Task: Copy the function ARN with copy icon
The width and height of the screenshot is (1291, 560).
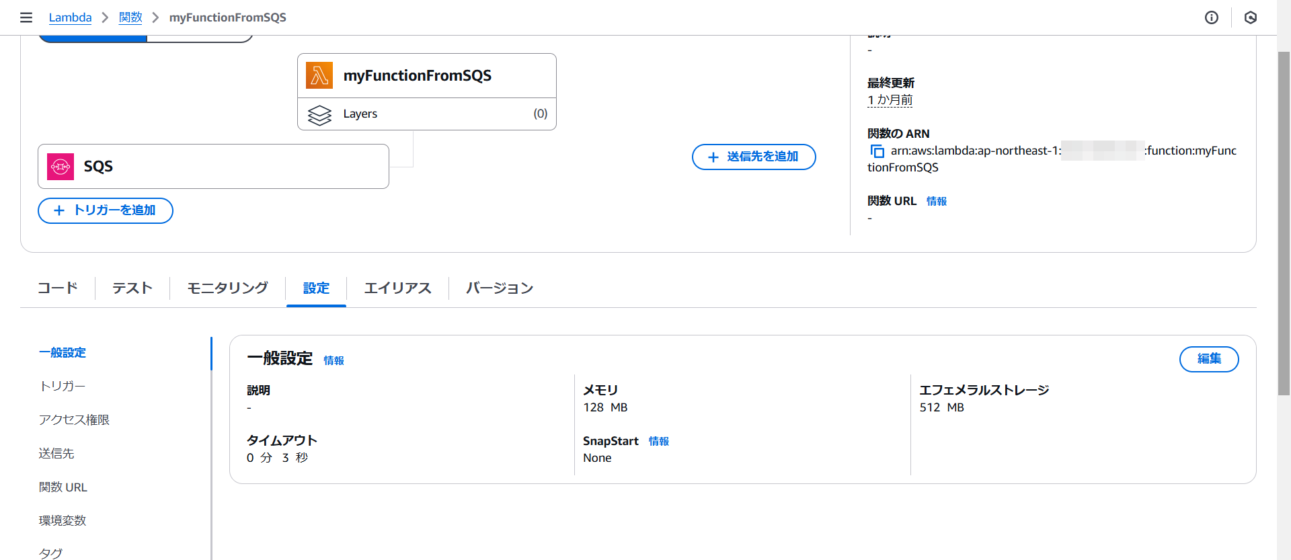Action: [877, 151]
